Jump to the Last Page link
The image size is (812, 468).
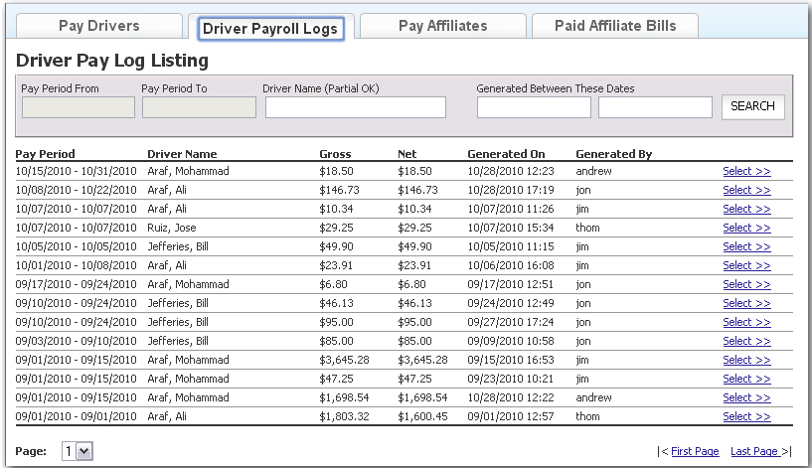(754, 451)
